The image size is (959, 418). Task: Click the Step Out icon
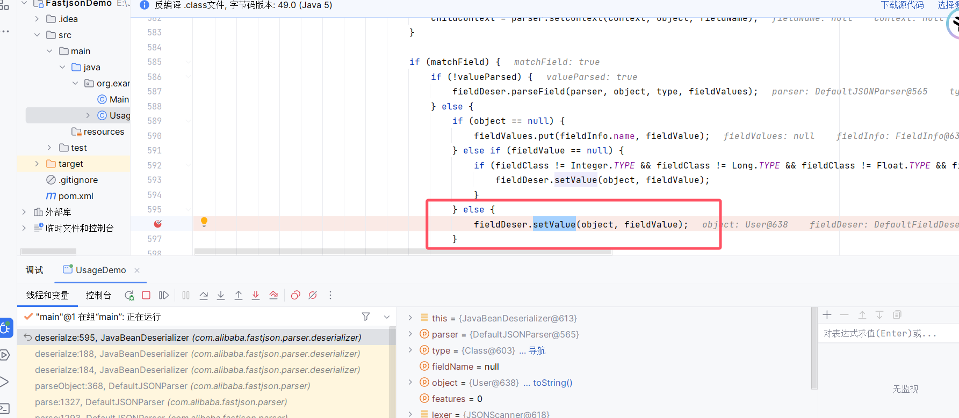[239, 295]
